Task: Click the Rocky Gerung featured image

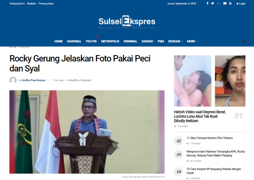Action: [x=87, y=132]
